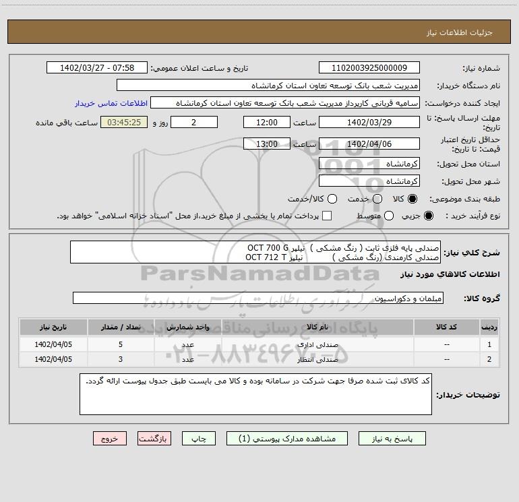Click the remaining time field 03:45:25

point(124,122)
